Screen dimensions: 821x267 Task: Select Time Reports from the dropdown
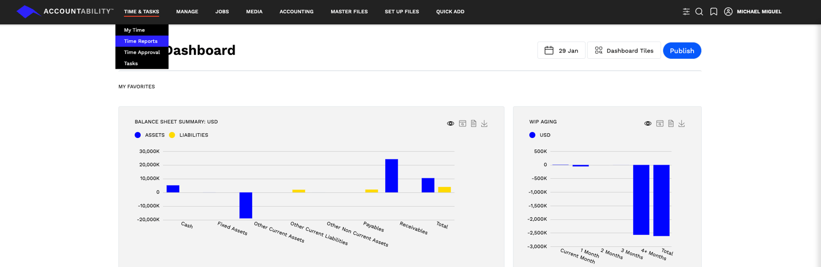(141, 41)
